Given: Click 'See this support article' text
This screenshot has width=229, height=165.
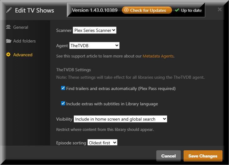Looking at the screenshot, I should click(x=99, y=56).
